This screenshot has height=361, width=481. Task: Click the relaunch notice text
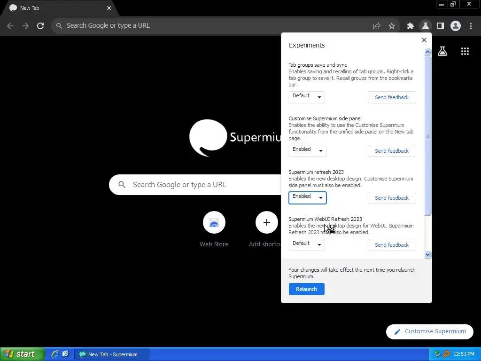click(352, 273)
